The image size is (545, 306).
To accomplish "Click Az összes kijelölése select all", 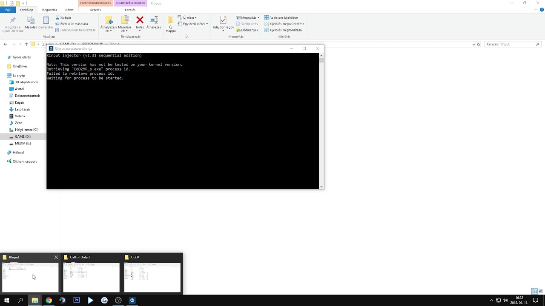I will point(281,17).
